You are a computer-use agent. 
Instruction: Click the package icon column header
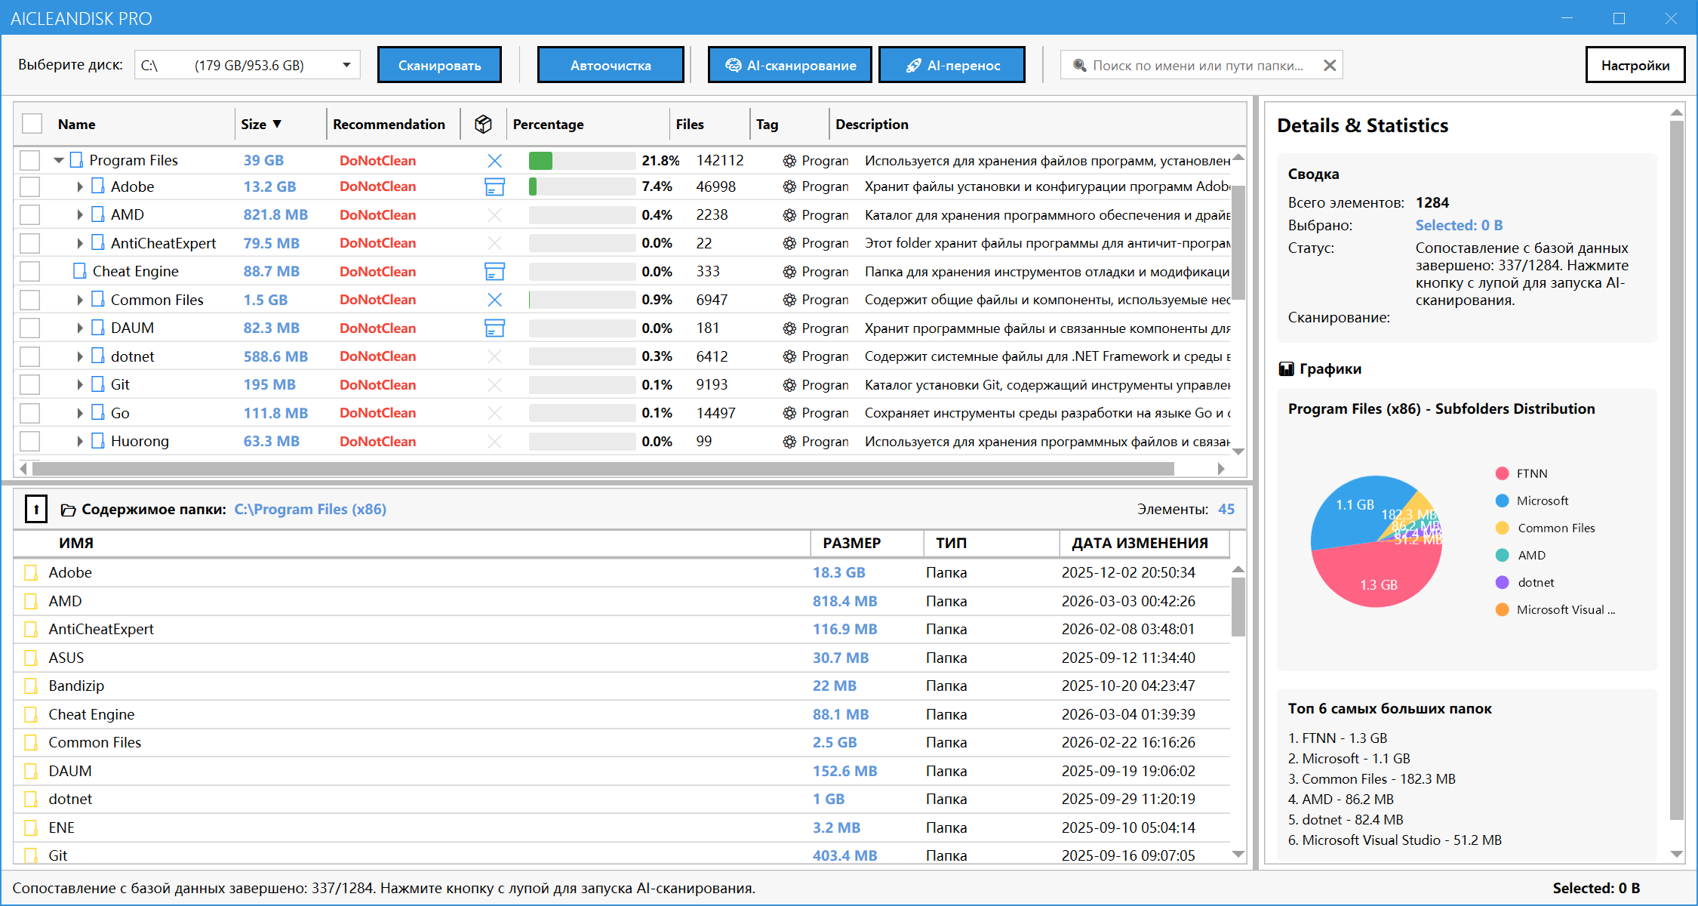484,123
